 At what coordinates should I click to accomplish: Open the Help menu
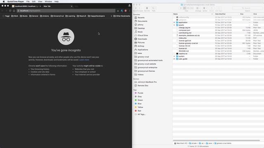coord(57,2)
